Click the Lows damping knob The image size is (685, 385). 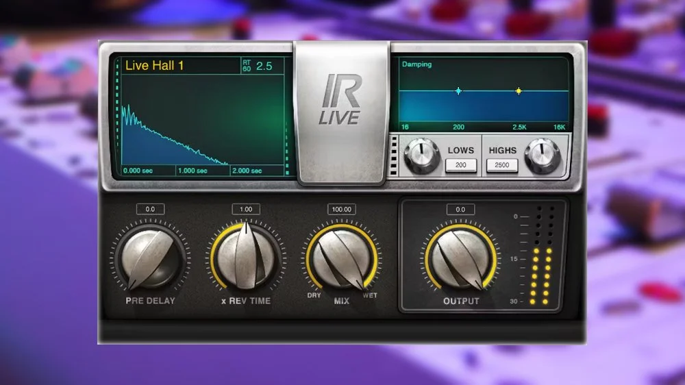pos(421,156)
